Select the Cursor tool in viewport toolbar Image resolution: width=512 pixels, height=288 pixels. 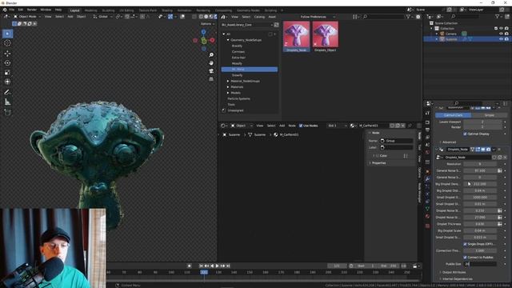click(7, 43)
